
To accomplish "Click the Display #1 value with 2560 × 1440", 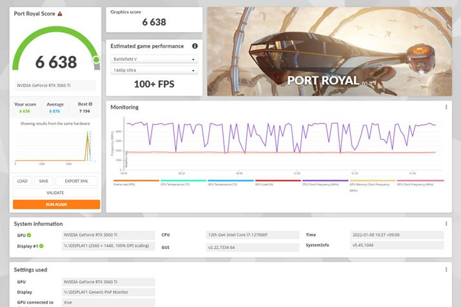I will click(x=108, y=246).
